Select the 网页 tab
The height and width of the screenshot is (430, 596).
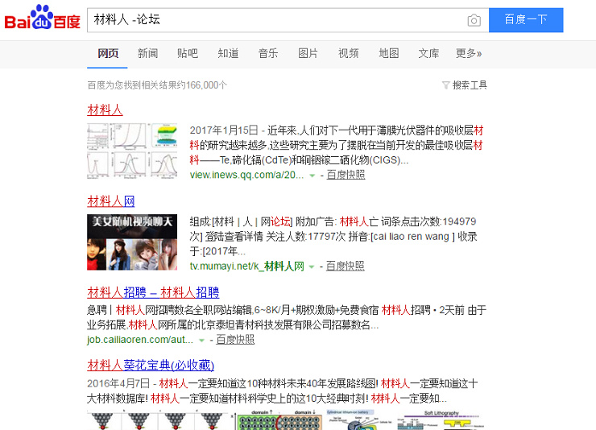108,53
